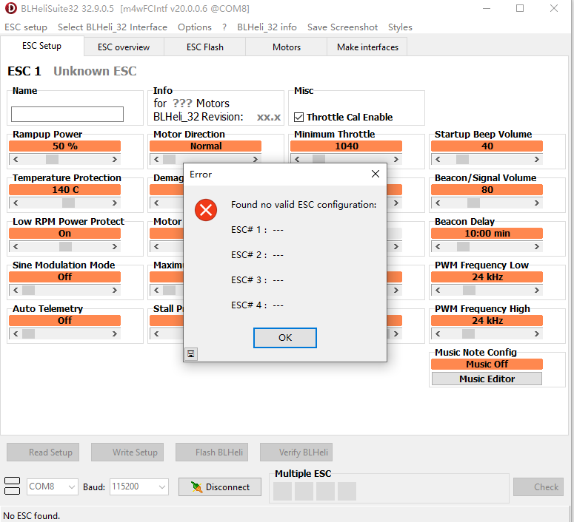Image resolution: width=574 pixels, height=522 pixels.
Task: Open the Baud rate 115200 dropdown
Action: tap(139, 487)
